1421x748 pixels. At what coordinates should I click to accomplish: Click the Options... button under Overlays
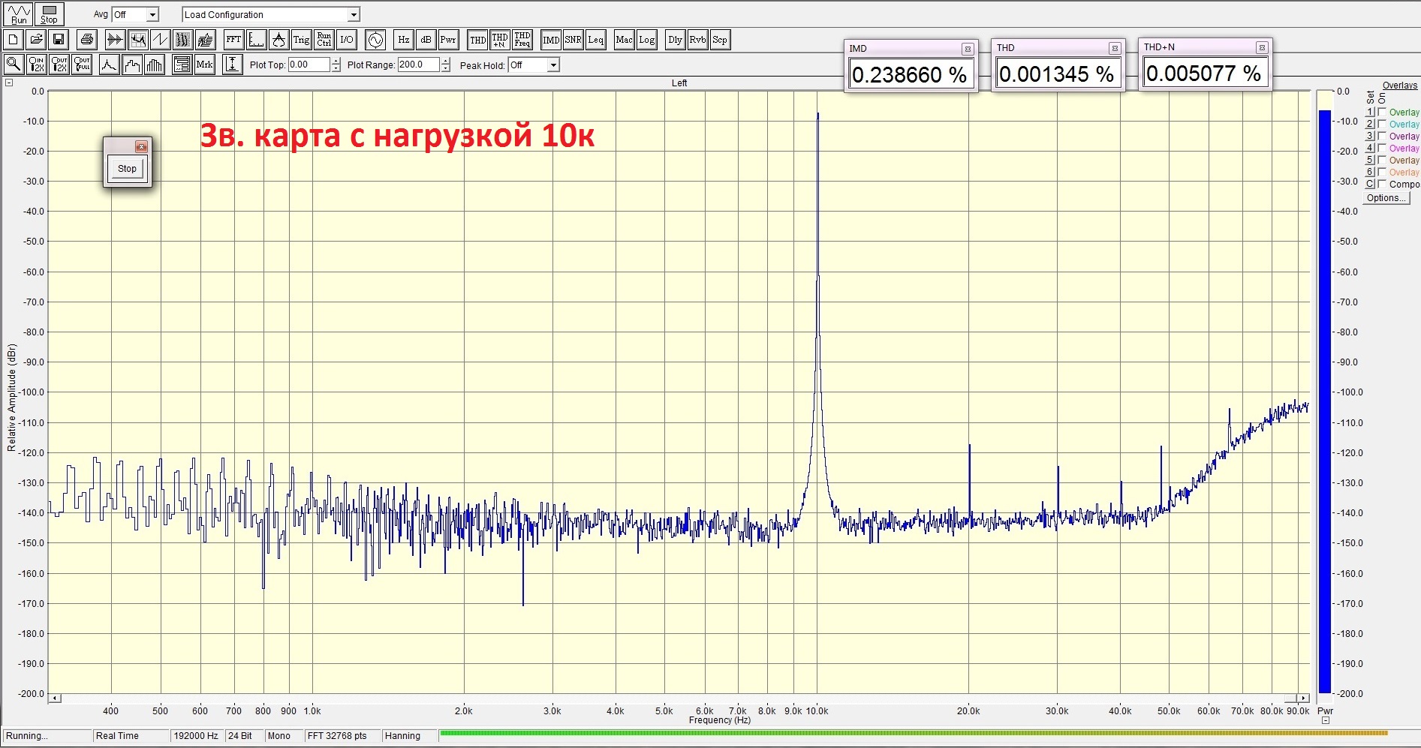[1386, 198]
